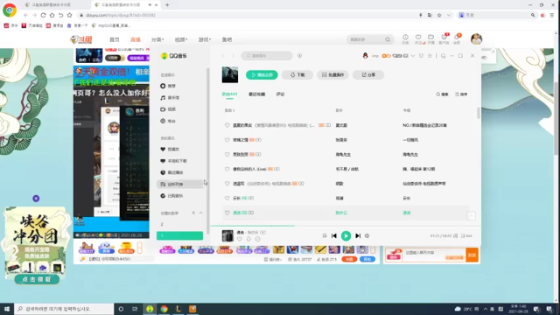This screenshot has height=315, width=560.
Task: Select the highlighted green playlist 1
Action: tap(179, 235)
